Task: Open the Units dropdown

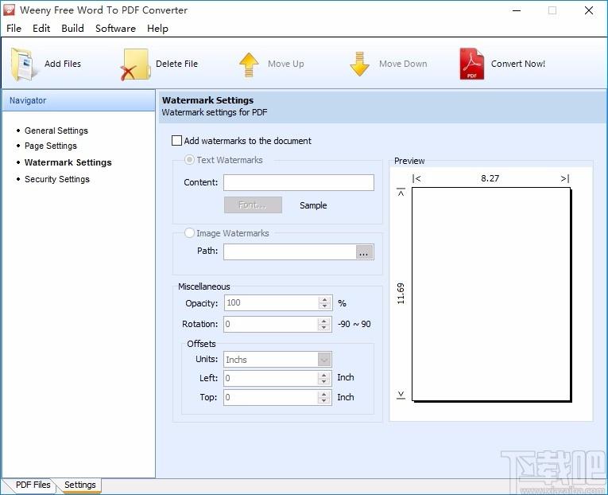Action: (x=324, y=360)
